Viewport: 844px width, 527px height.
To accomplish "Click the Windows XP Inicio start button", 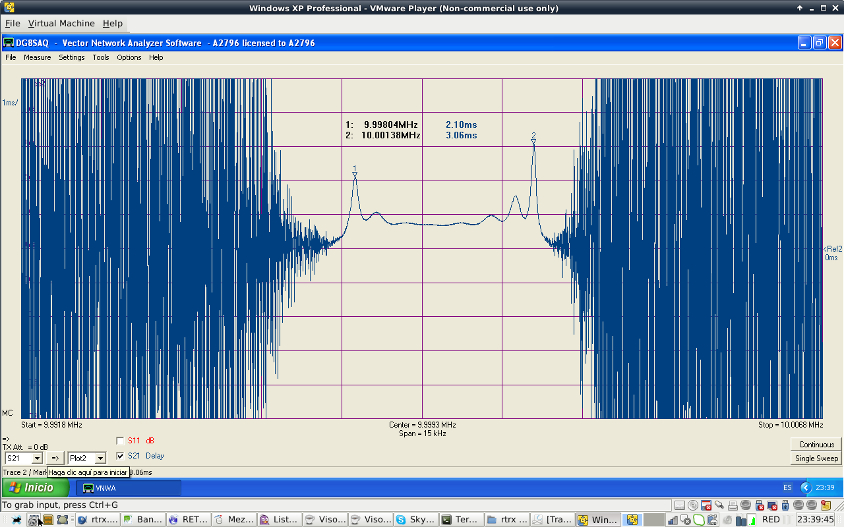I will (36, 488).
